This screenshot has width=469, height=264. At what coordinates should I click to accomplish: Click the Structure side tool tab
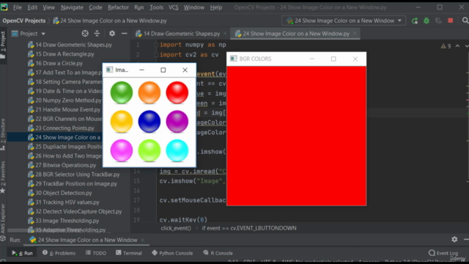coord(3,134)
